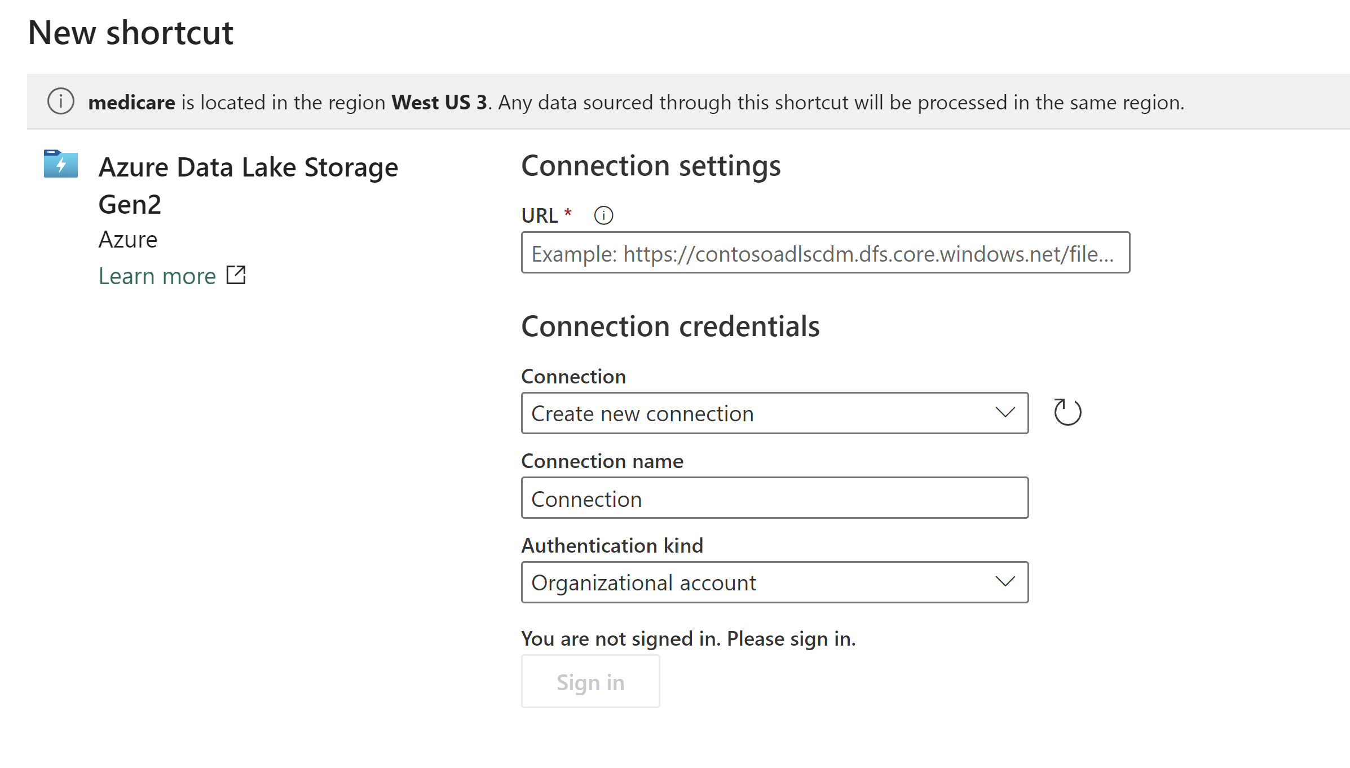The height and width of the screenshot is (768, 1350).
Task: Click the chevron in Create new connection box
Action: (1005, 412)
